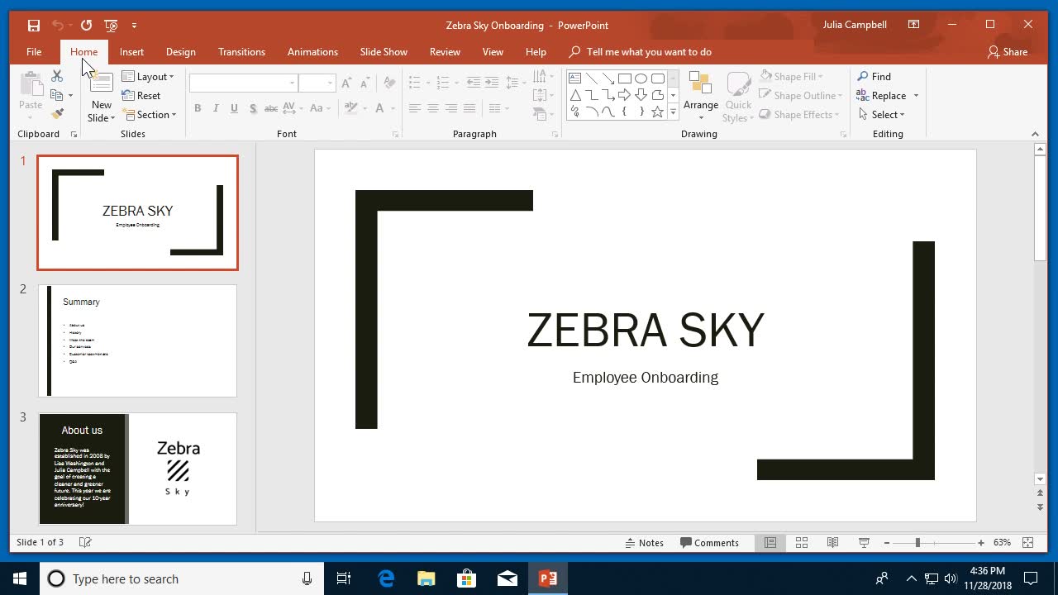The width and height of the screenshot is (1058, 595).
Task: Toggle the Comments pane
Action: pyautogui.click(x=709, y=543)
